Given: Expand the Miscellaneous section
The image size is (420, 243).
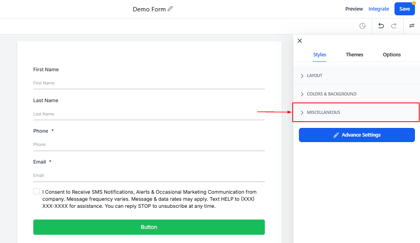Looking at the screenshot, I should pyautogui.click(x=323, y=112).
